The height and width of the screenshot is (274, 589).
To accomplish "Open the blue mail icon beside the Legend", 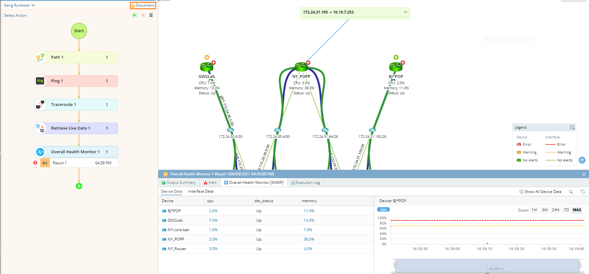I will [582, 160].
